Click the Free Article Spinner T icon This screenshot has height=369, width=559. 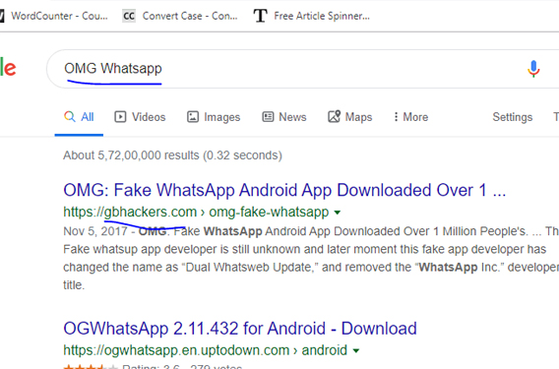(260, 16)
